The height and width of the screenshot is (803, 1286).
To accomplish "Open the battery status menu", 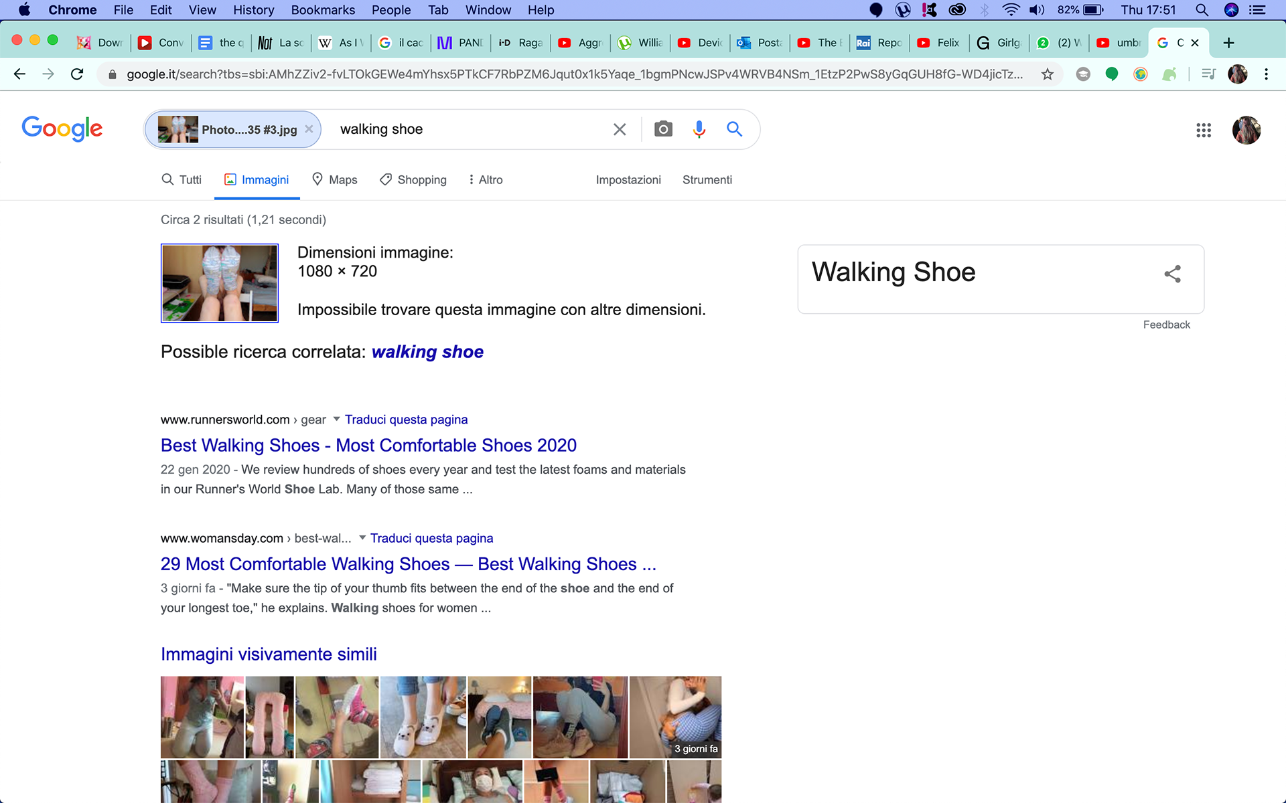I will point(1080,10).
